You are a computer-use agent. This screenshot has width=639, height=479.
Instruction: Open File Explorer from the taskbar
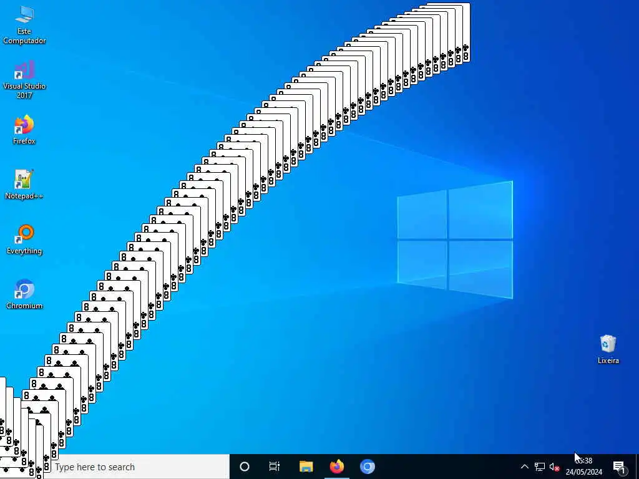tap(306, 467)
